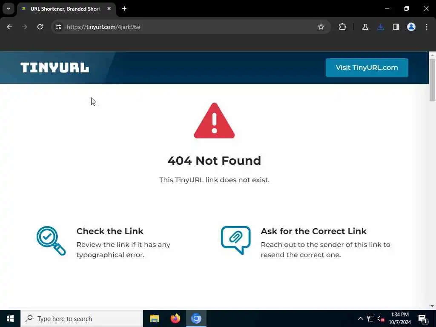Screen dimensions: 436x327
Task: Click the page vertical scrollbar thumb
Action: click(x=432, y=80)
